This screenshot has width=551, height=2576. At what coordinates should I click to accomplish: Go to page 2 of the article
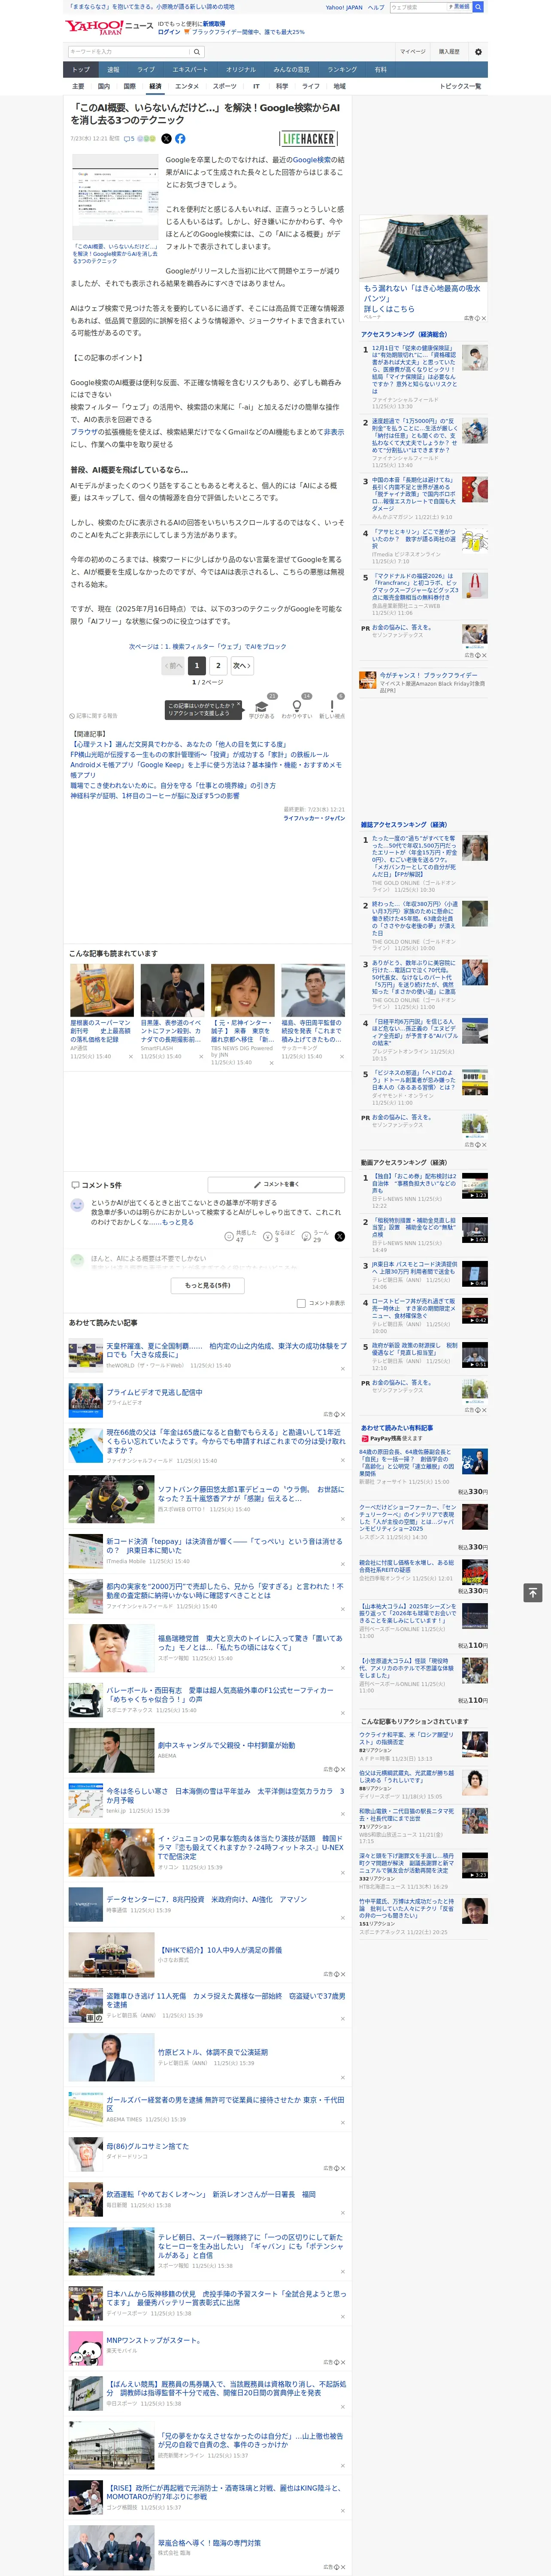[x=218, y=665]
